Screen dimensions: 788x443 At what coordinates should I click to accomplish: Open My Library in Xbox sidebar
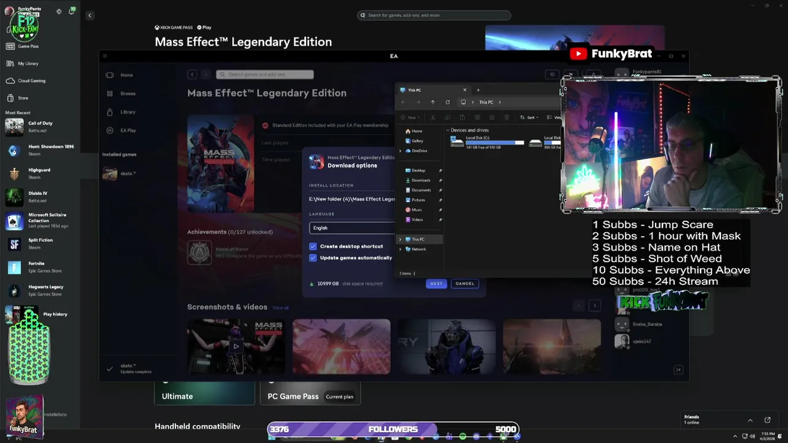[x=22, y=63]
